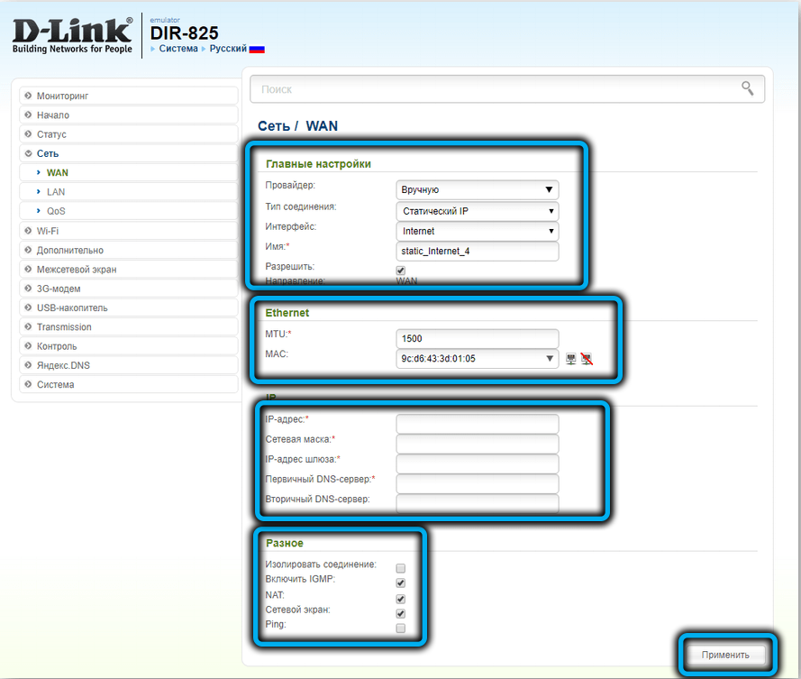The height and width of the screenshot is (679, 801).
Task: Open Система in the sidebar menu
Action: pyautogui.click(x=129, y=384)
